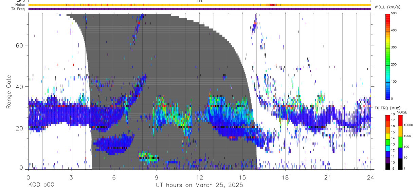Click the 200 tick on width colorbar
Image resolution: width=417 pixels, height=192 pixels.
[394, 64]
